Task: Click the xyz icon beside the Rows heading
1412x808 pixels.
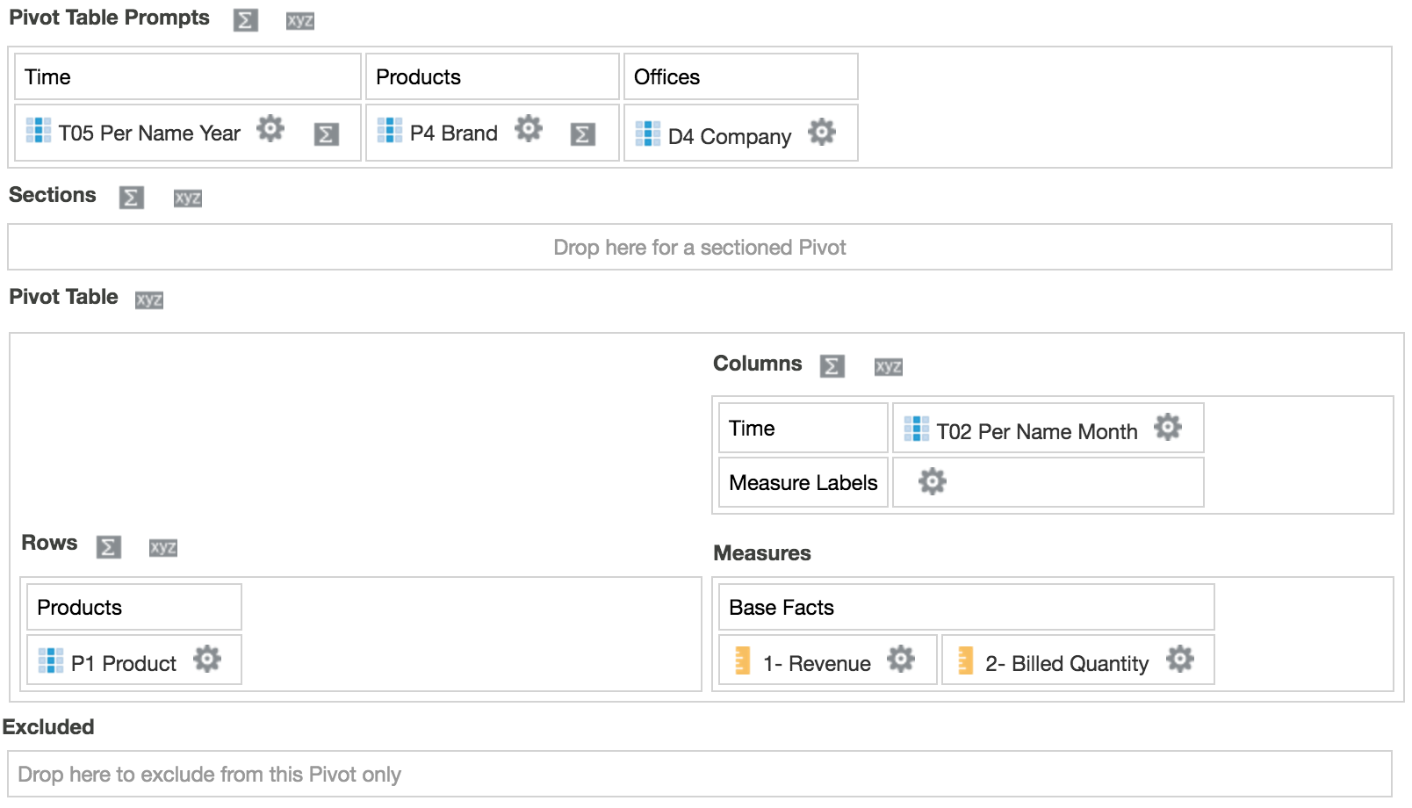Action: pos(162,546)
